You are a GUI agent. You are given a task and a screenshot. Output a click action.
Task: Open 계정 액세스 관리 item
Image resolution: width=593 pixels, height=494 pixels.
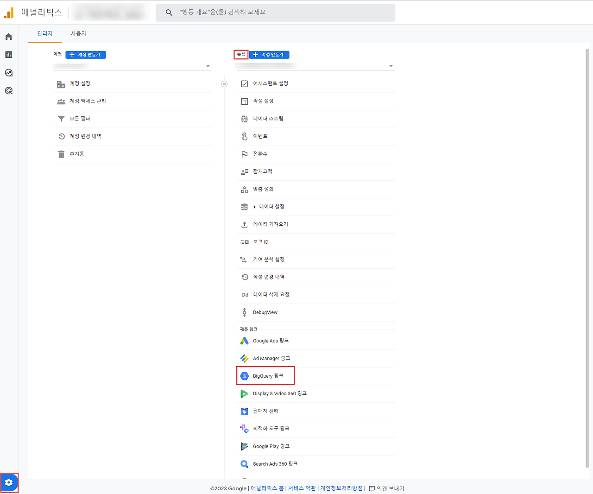pyautogui.click(x=132, y=101)
